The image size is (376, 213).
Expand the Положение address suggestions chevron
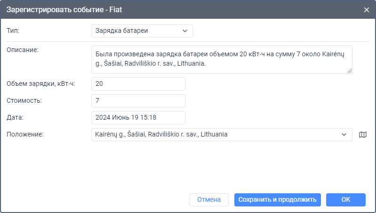coord(344,135)
